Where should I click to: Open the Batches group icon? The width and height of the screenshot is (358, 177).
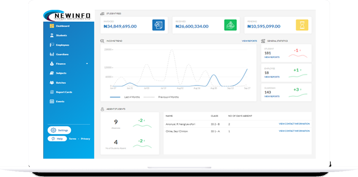[x=52, y=83]
